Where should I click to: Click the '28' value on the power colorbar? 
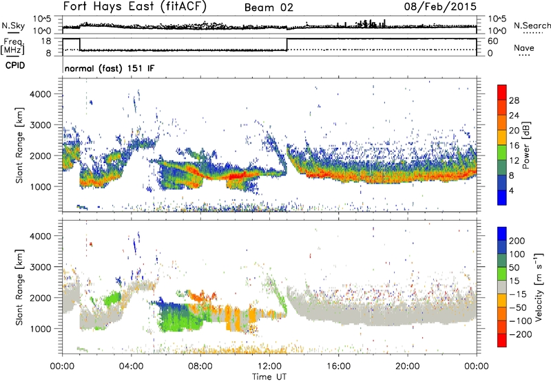514,100
